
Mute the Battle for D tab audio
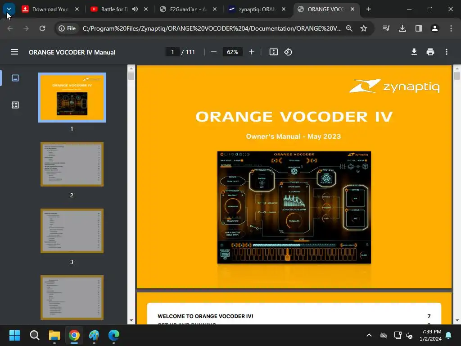click(x=135, y=9)
